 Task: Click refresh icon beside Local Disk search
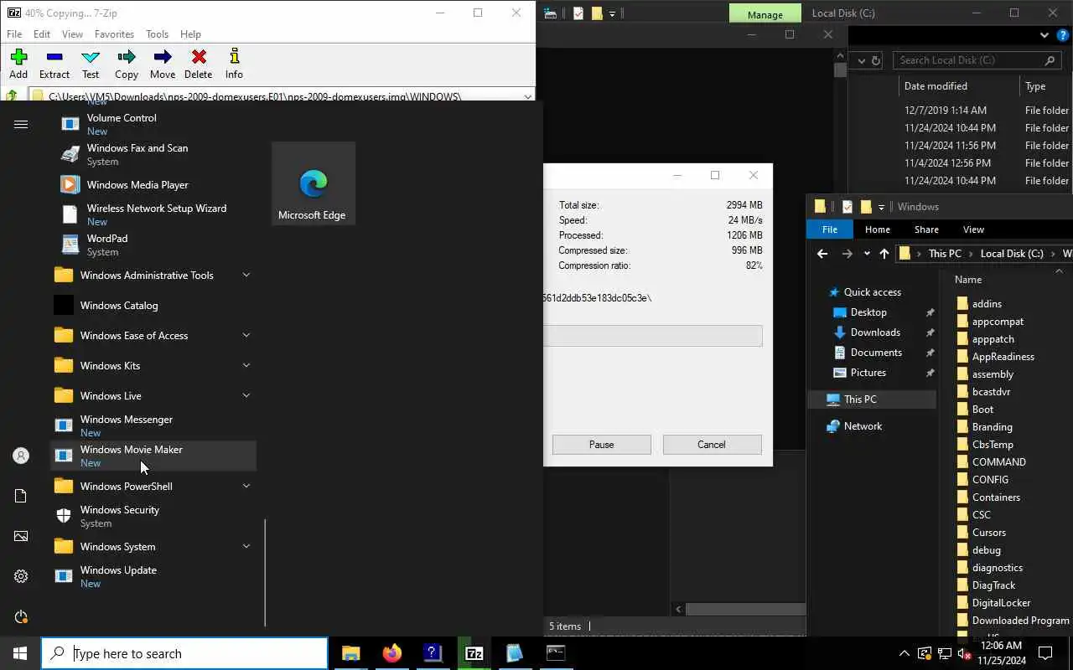coord(876,60)
